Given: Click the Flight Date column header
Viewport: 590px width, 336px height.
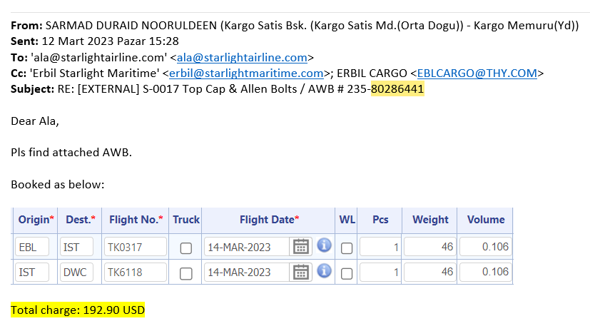Looking at the screenshot, I should 269,220.
